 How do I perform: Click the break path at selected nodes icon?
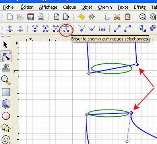pos(66,29)
